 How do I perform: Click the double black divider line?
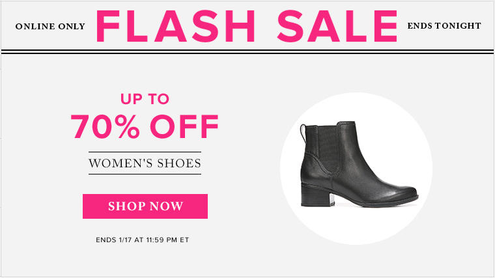click(247, 51)
